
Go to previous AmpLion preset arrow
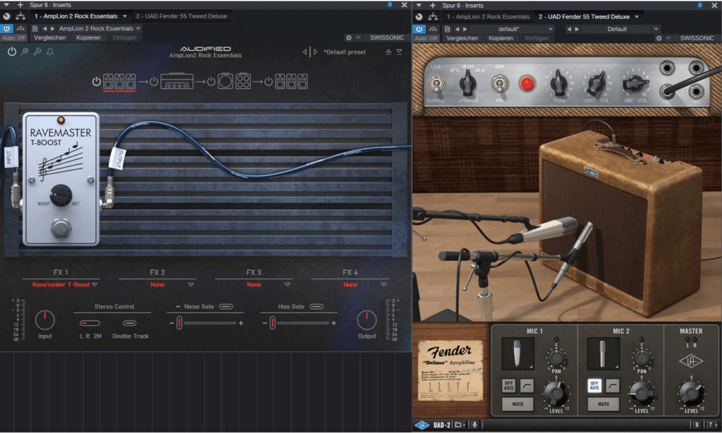click(305, 52)
